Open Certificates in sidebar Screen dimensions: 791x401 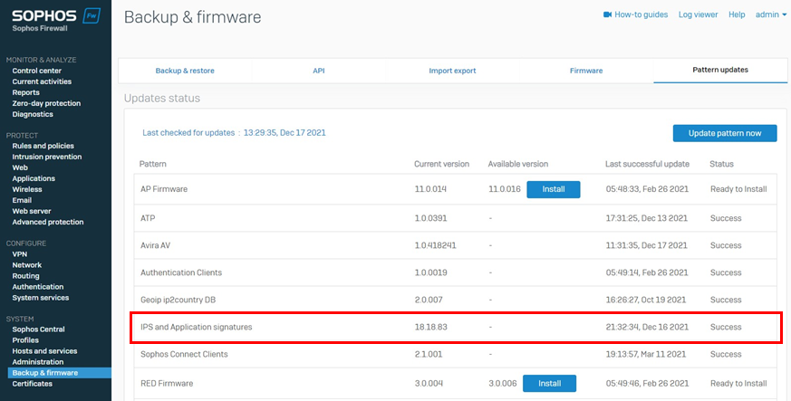(x=33, y=384)
